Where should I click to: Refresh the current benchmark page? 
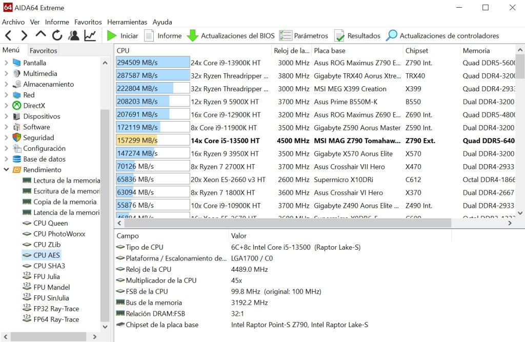click(x=57, y=35)
